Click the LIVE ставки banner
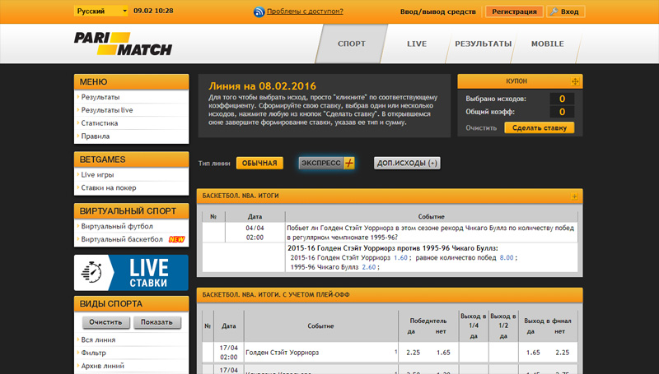659x374 pixels. coord(131,273)
